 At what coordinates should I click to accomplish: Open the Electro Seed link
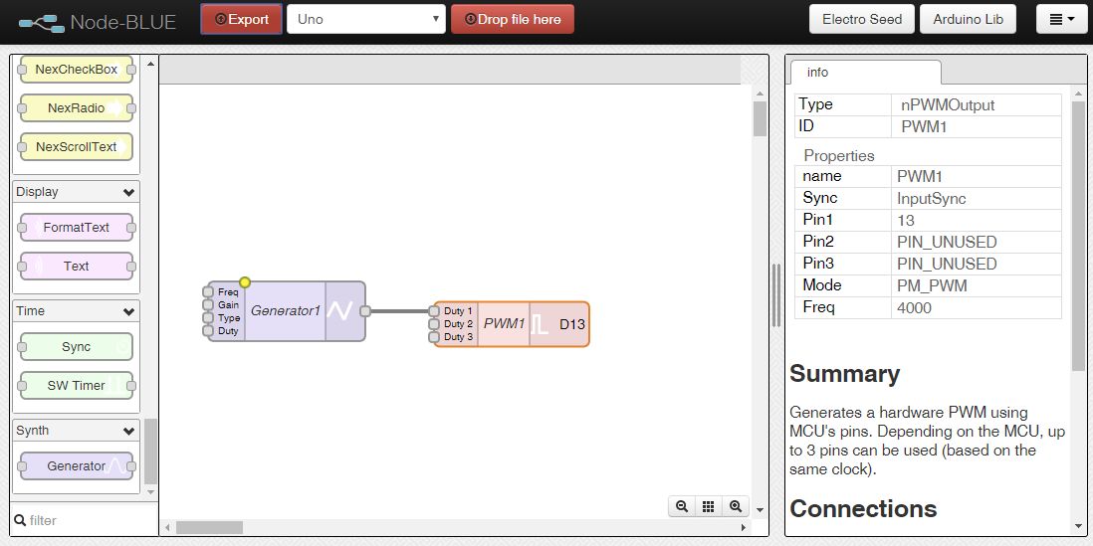(x=862, y=20)
